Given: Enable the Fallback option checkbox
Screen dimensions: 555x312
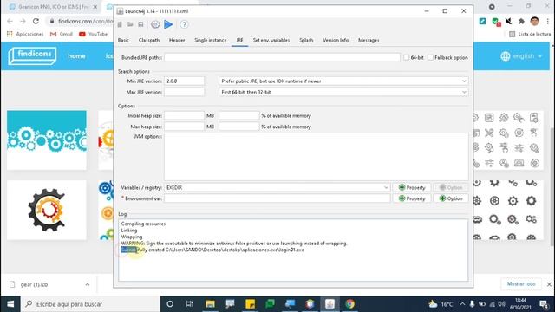Looking at the screenshot, I should click(x=430, y=57).
